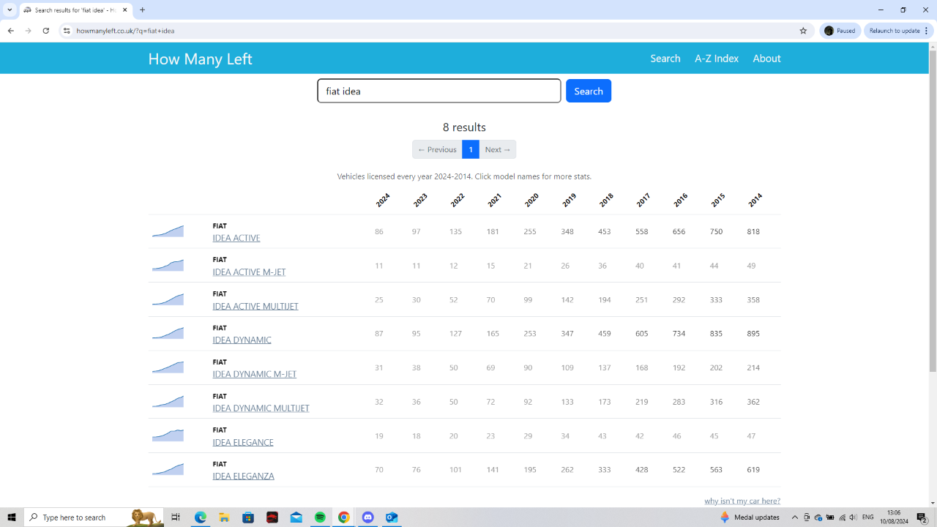Click the 2024 column header
937x527 pixels.
(x=383, y=200)
